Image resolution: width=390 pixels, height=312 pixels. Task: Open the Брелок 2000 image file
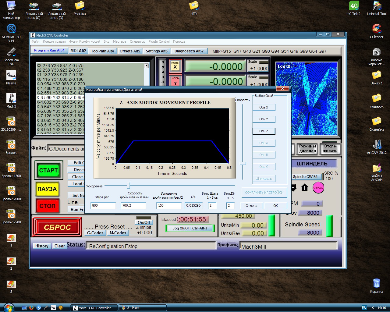[11, 193]
